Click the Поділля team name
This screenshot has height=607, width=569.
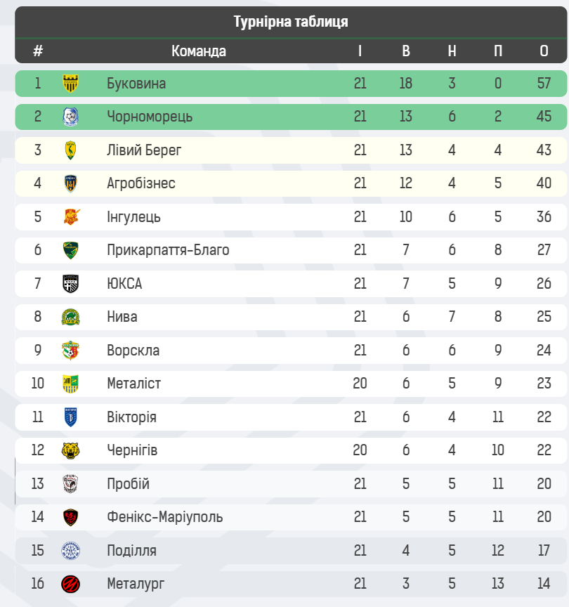pos(131,551)
